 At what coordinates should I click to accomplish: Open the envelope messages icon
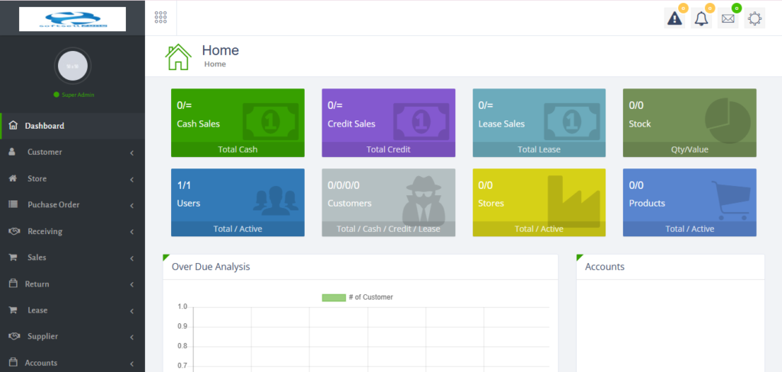728,19
